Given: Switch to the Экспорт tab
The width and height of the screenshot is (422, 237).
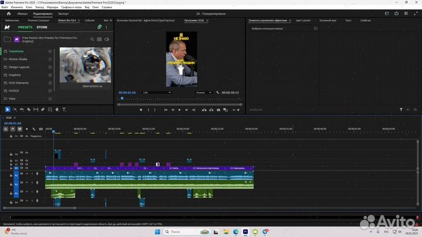Looking at the screenshot, I should 63,13.
